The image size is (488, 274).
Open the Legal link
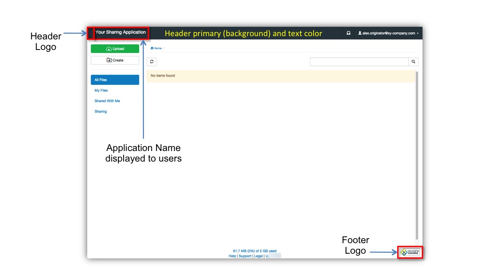[x=258, y=256]
